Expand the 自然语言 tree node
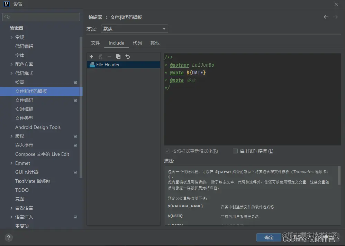 (x=11, y=208)
